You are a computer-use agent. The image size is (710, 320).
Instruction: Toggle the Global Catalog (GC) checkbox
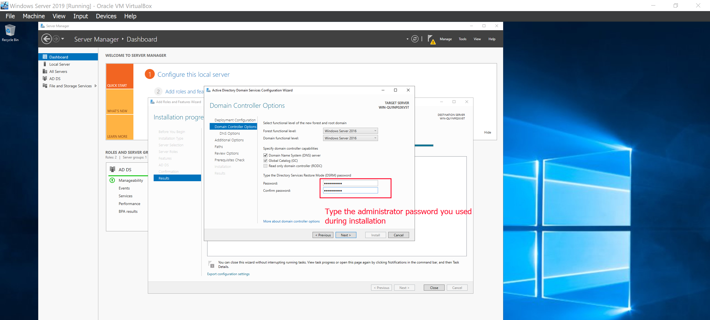[x=265, y=160]
